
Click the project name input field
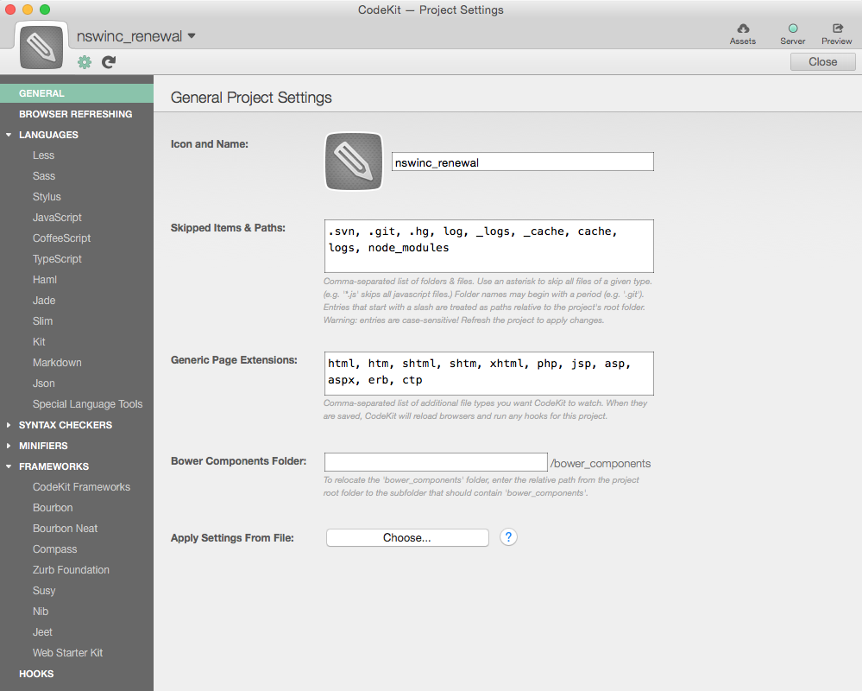tap(522, 162)
